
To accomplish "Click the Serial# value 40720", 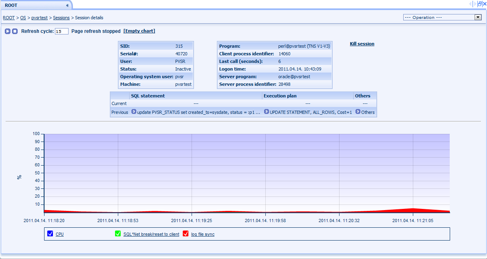I will click(181, 54).
